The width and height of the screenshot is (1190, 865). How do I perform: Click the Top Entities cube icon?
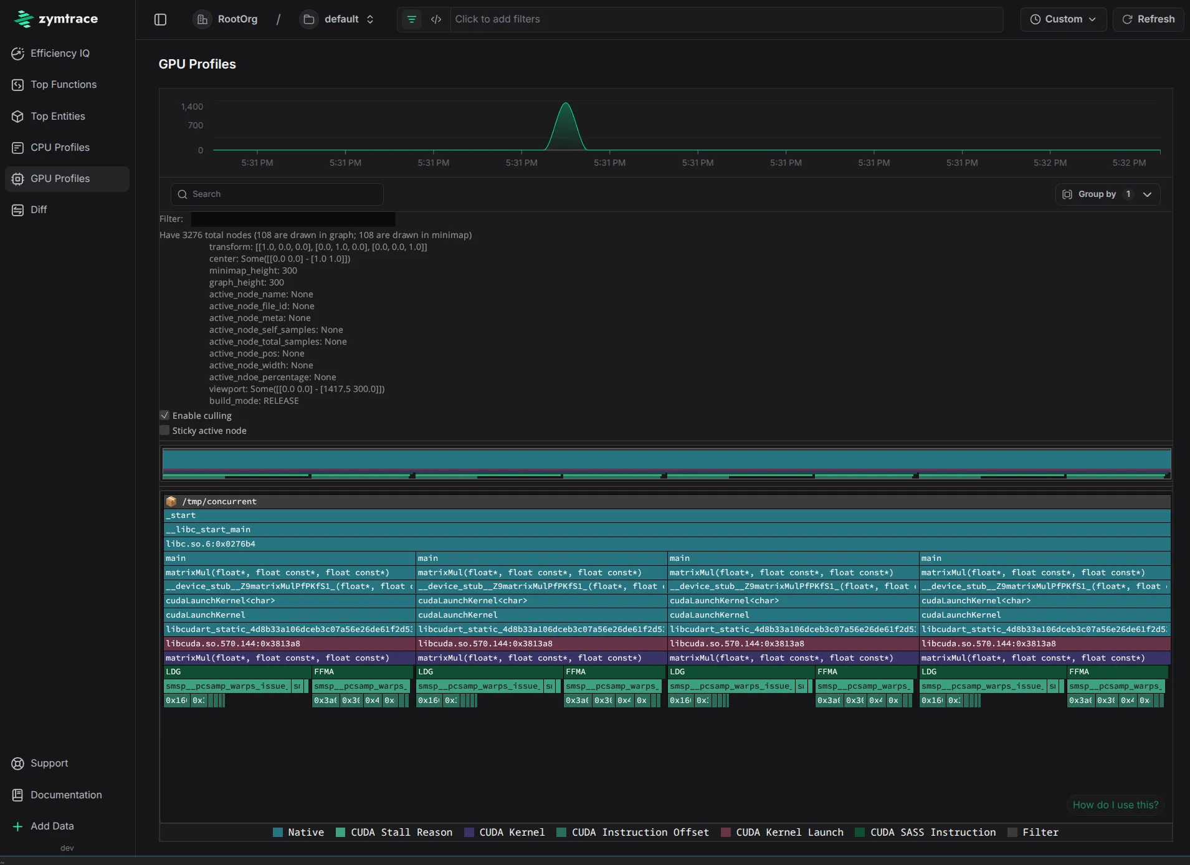click(17, 117)
